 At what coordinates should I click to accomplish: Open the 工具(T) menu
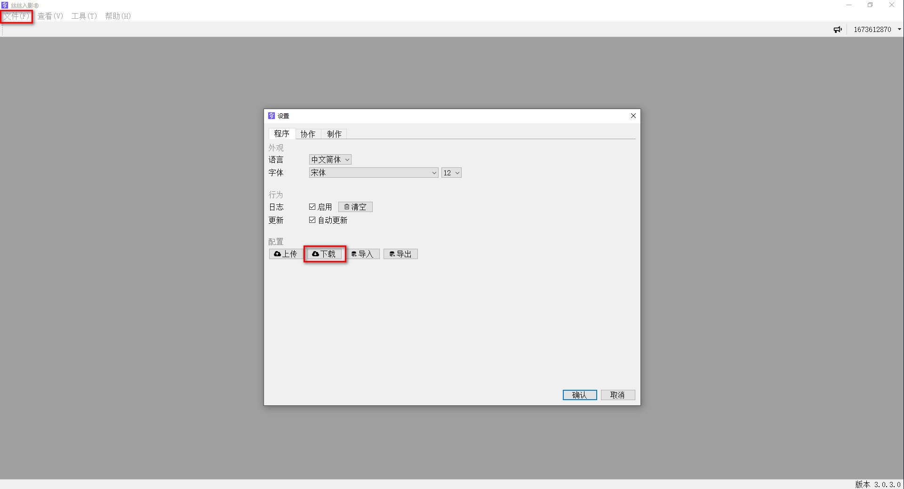coord(84,16)
